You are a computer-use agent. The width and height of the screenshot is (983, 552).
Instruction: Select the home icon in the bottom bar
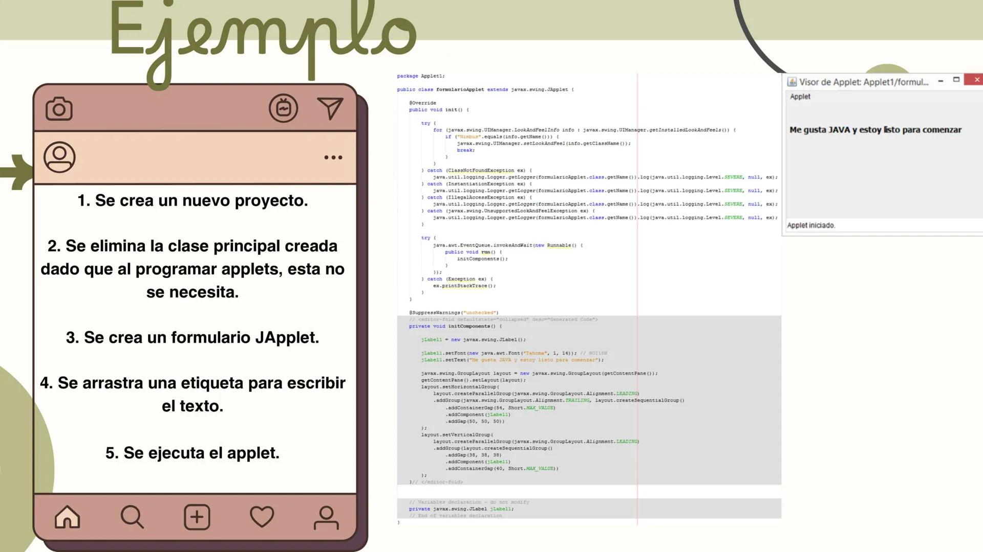click(67, 518)
